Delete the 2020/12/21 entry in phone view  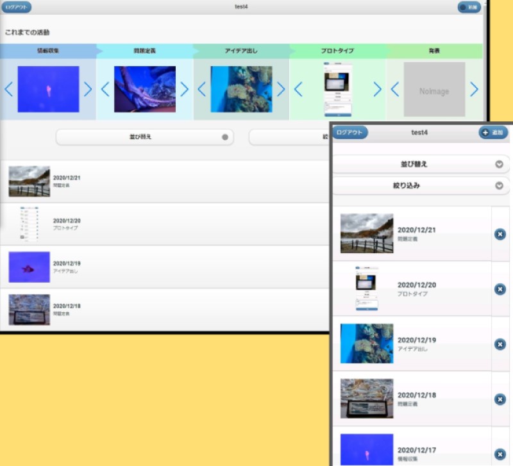[500, 235]
